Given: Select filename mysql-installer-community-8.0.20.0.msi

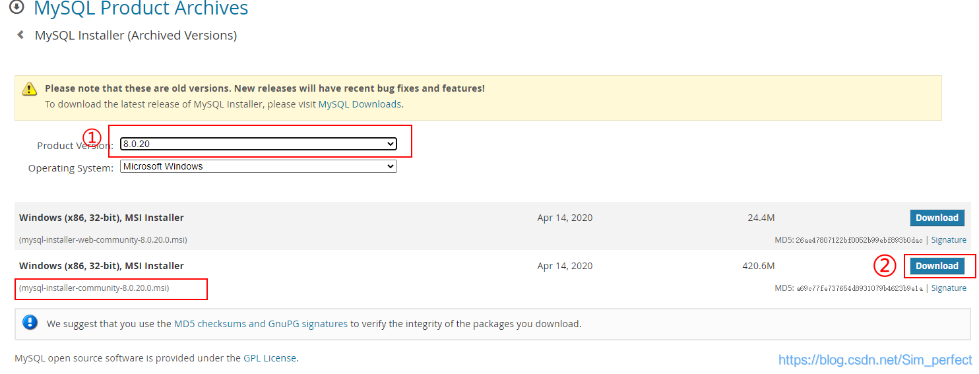Looking at the screenshot, I should [x=94, y=288].
